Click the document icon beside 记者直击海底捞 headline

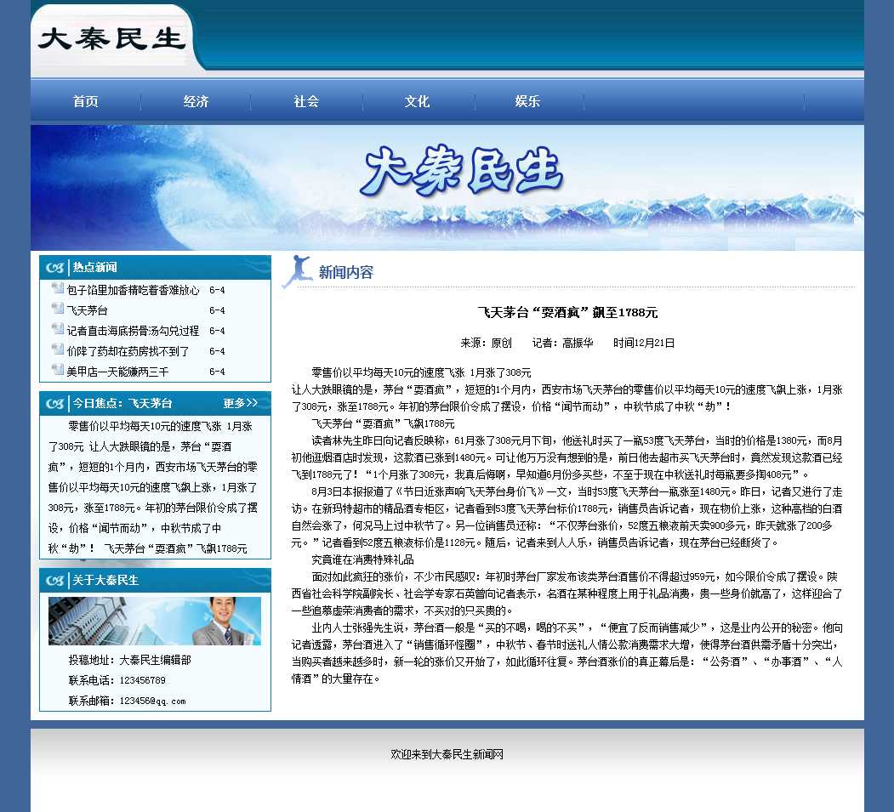point(58,329)
